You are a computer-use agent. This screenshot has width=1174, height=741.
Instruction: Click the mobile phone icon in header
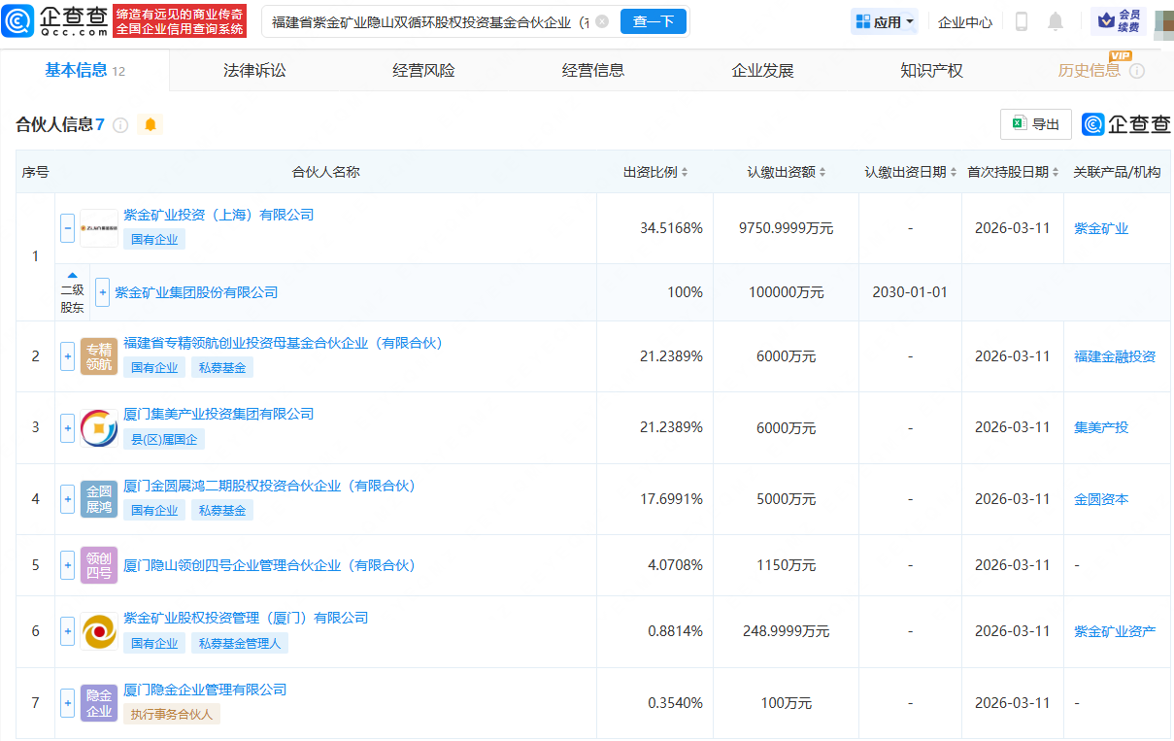tap(1021, 21)
